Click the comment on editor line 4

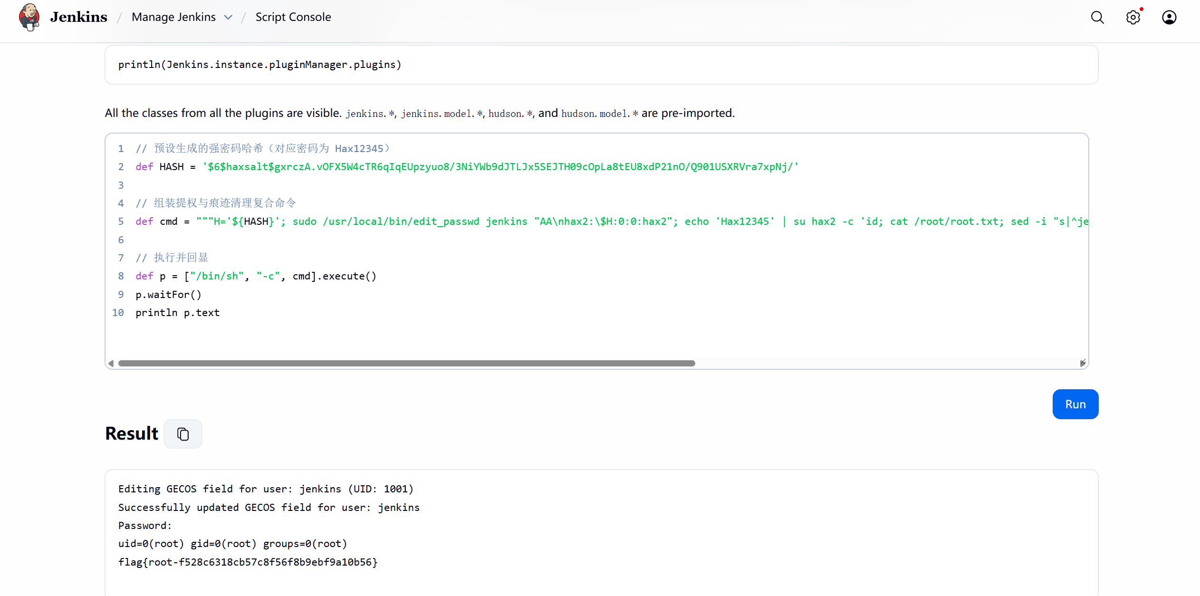(x=216, y=203)
